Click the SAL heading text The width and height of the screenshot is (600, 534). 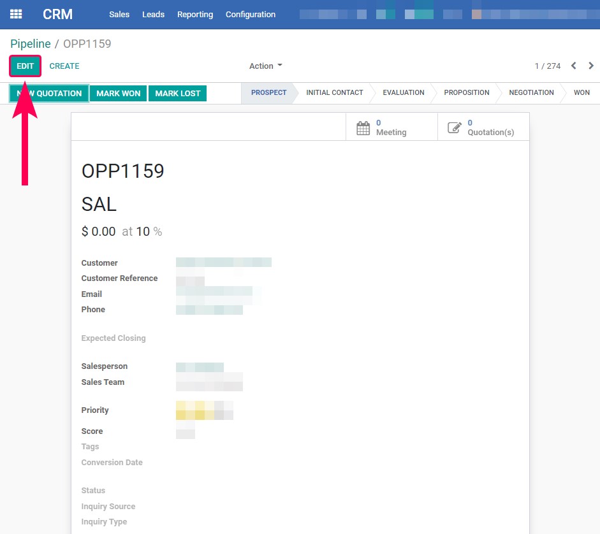99,205
